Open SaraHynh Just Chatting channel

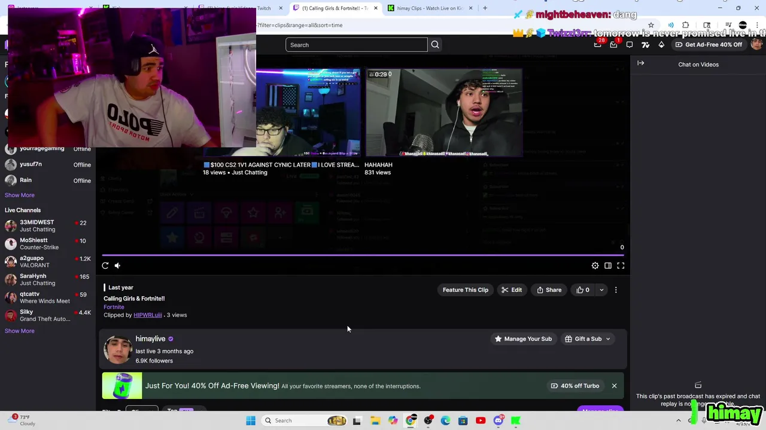[48, 279]
